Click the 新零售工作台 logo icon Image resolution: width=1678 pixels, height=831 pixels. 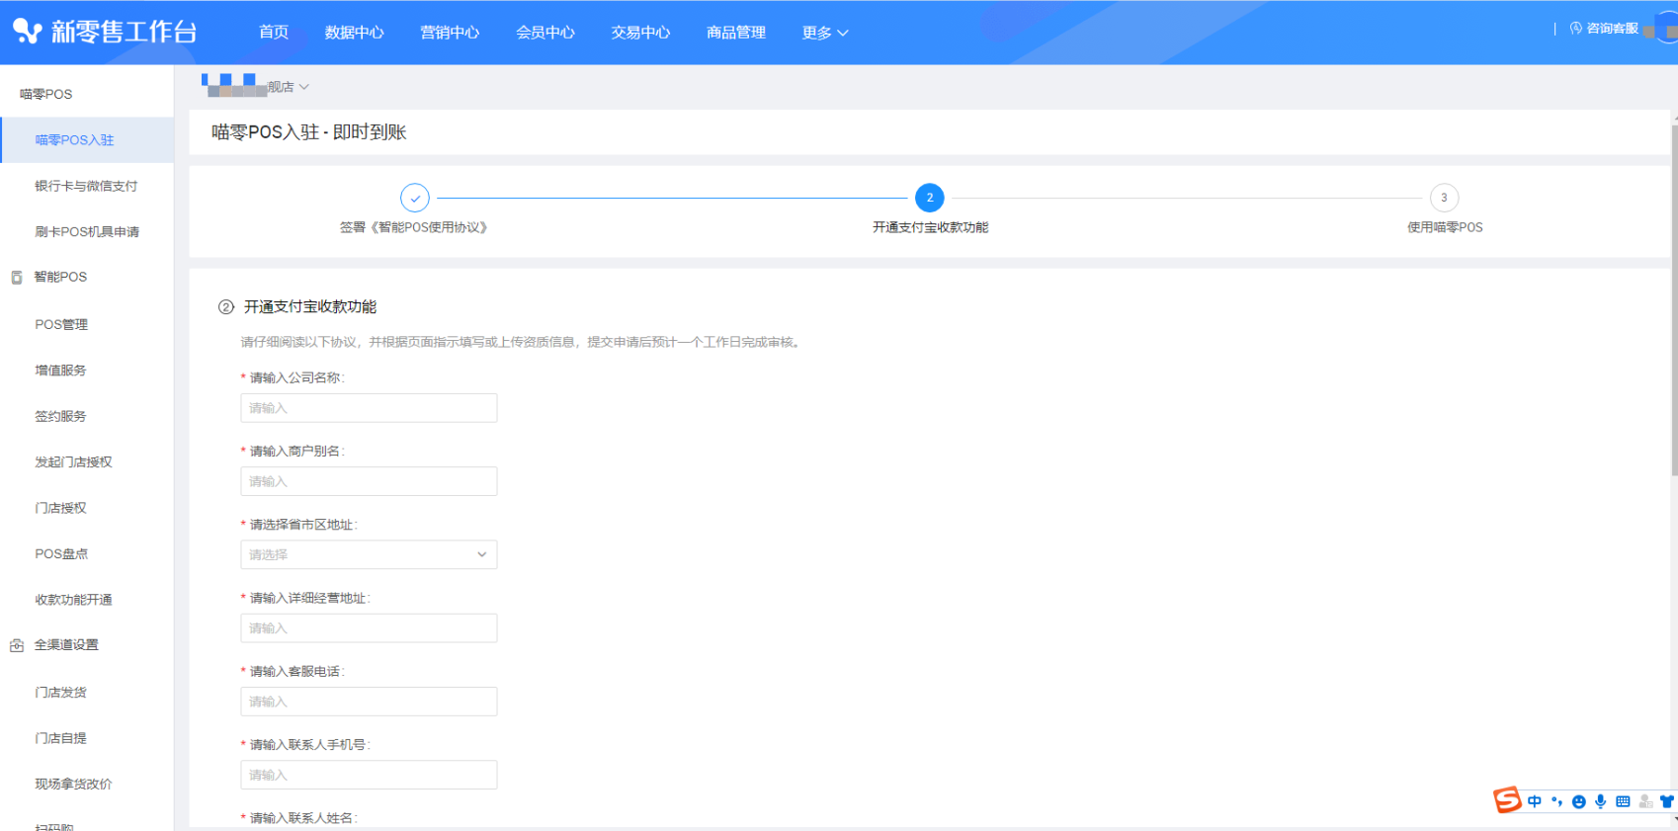27,32
